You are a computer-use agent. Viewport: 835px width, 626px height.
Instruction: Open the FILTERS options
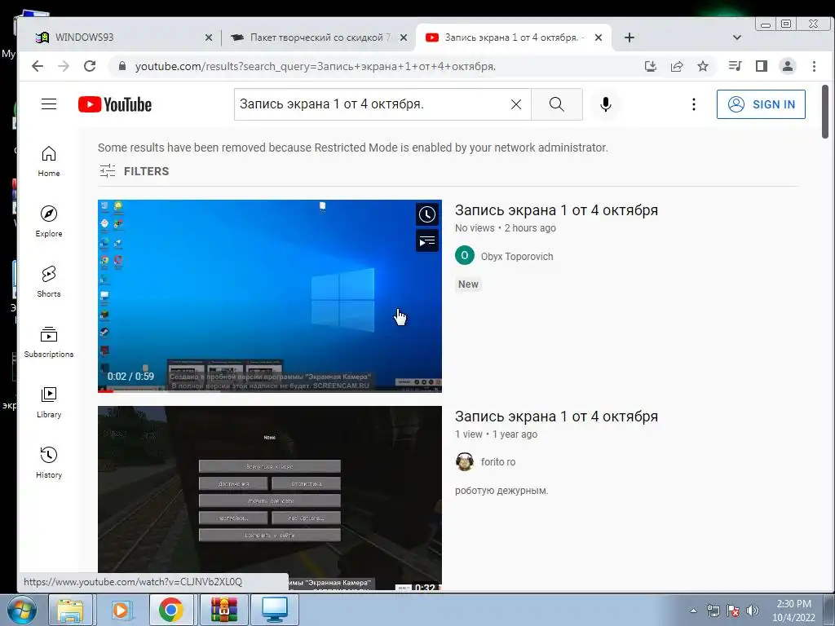point(135,171)
